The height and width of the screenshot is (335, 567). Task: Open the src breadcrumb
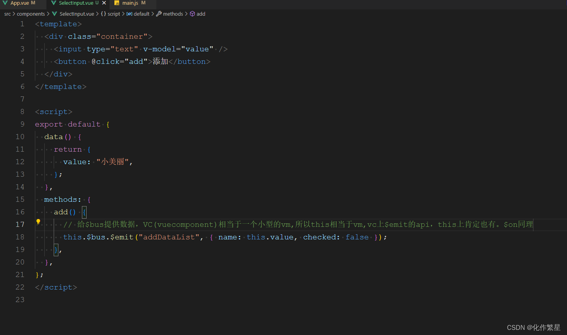(x=7, y=14)
